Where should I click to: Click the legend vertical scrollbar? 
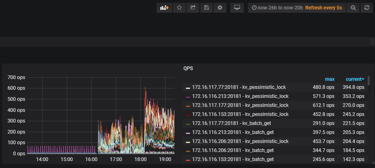(x=369, y=81)
